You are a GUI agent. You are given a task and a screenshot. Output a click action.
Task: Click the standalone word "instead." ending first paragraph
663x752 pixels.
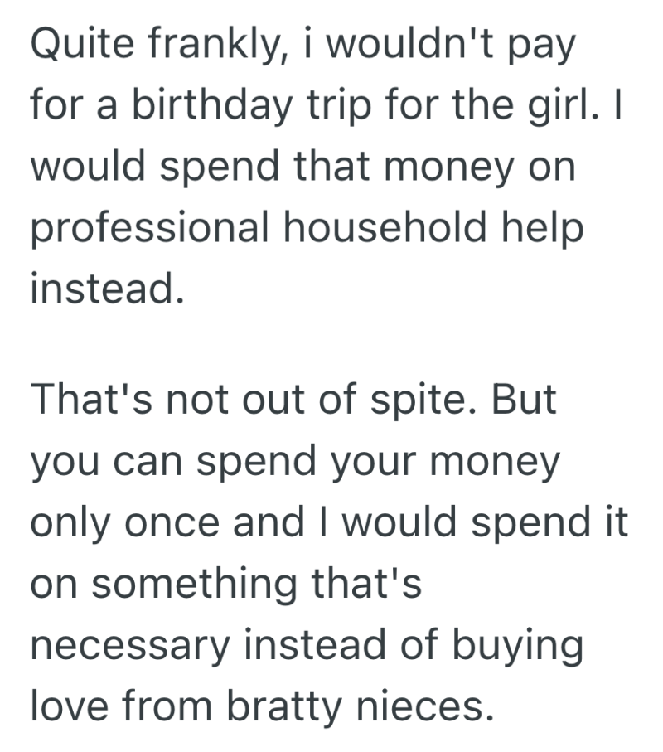click(x=105, y=286)
